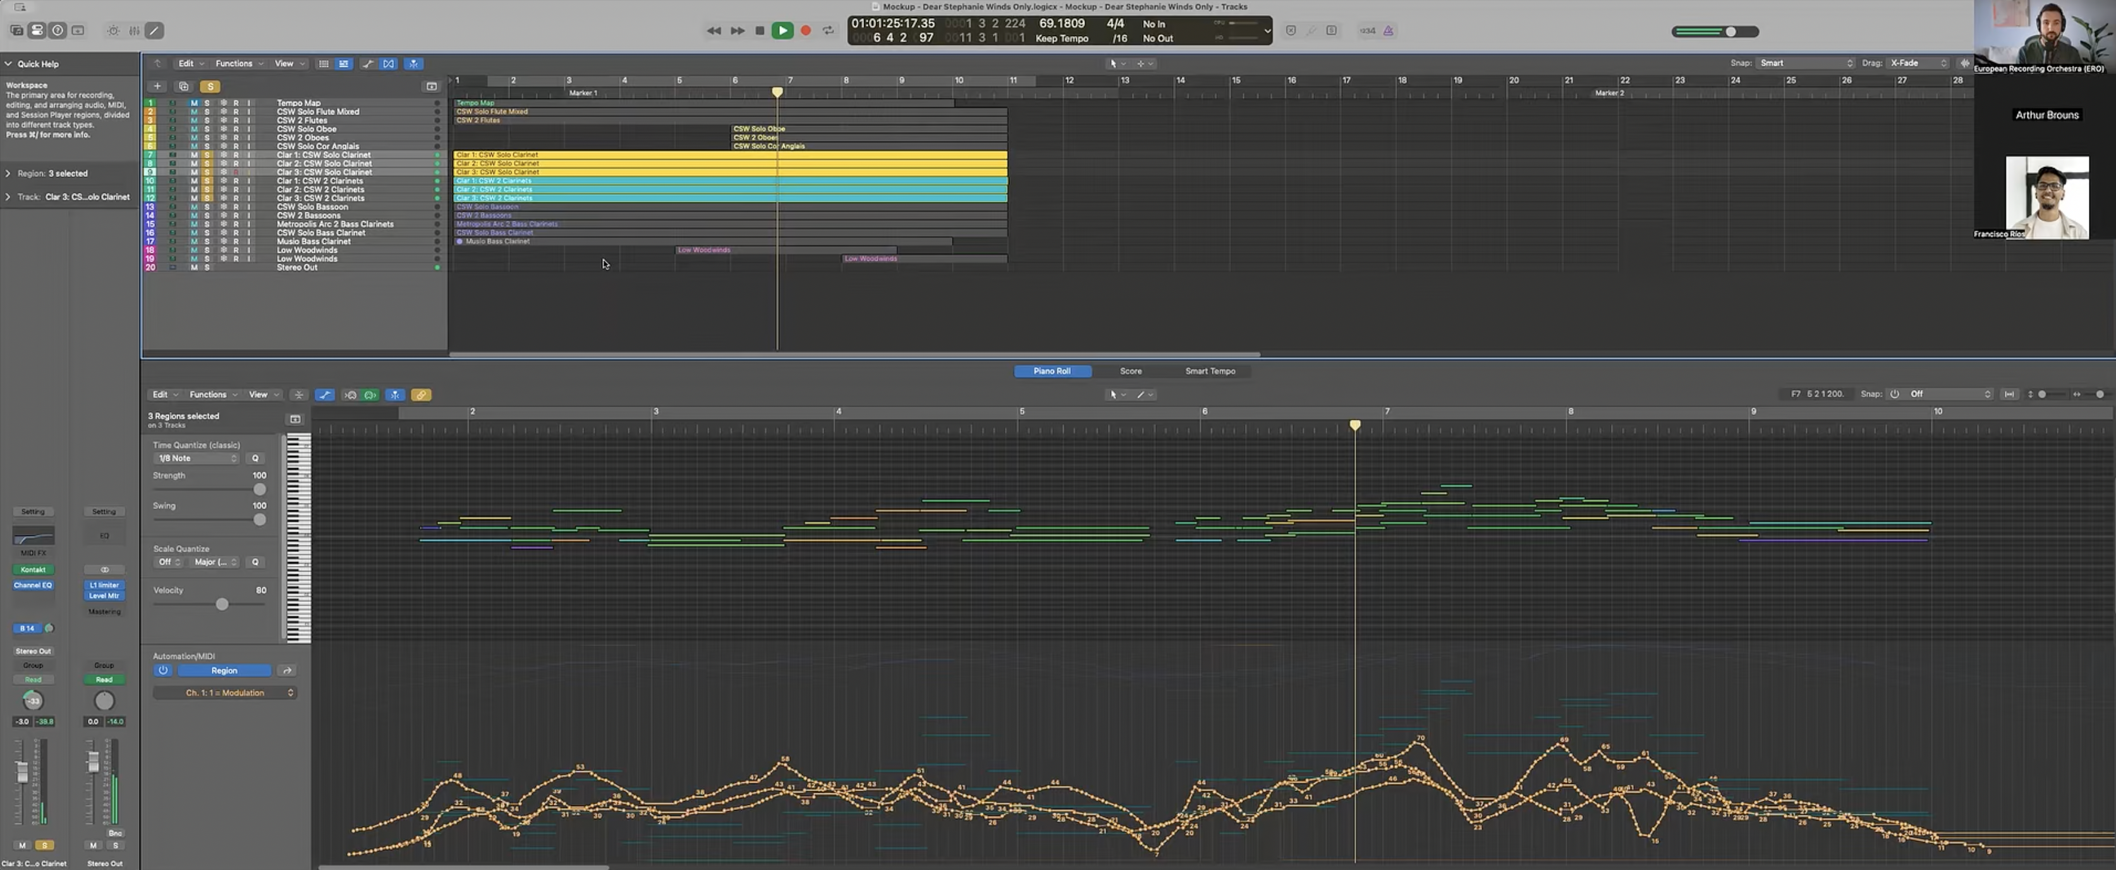Click the Solo S icon in control bar

point(1332,30)
